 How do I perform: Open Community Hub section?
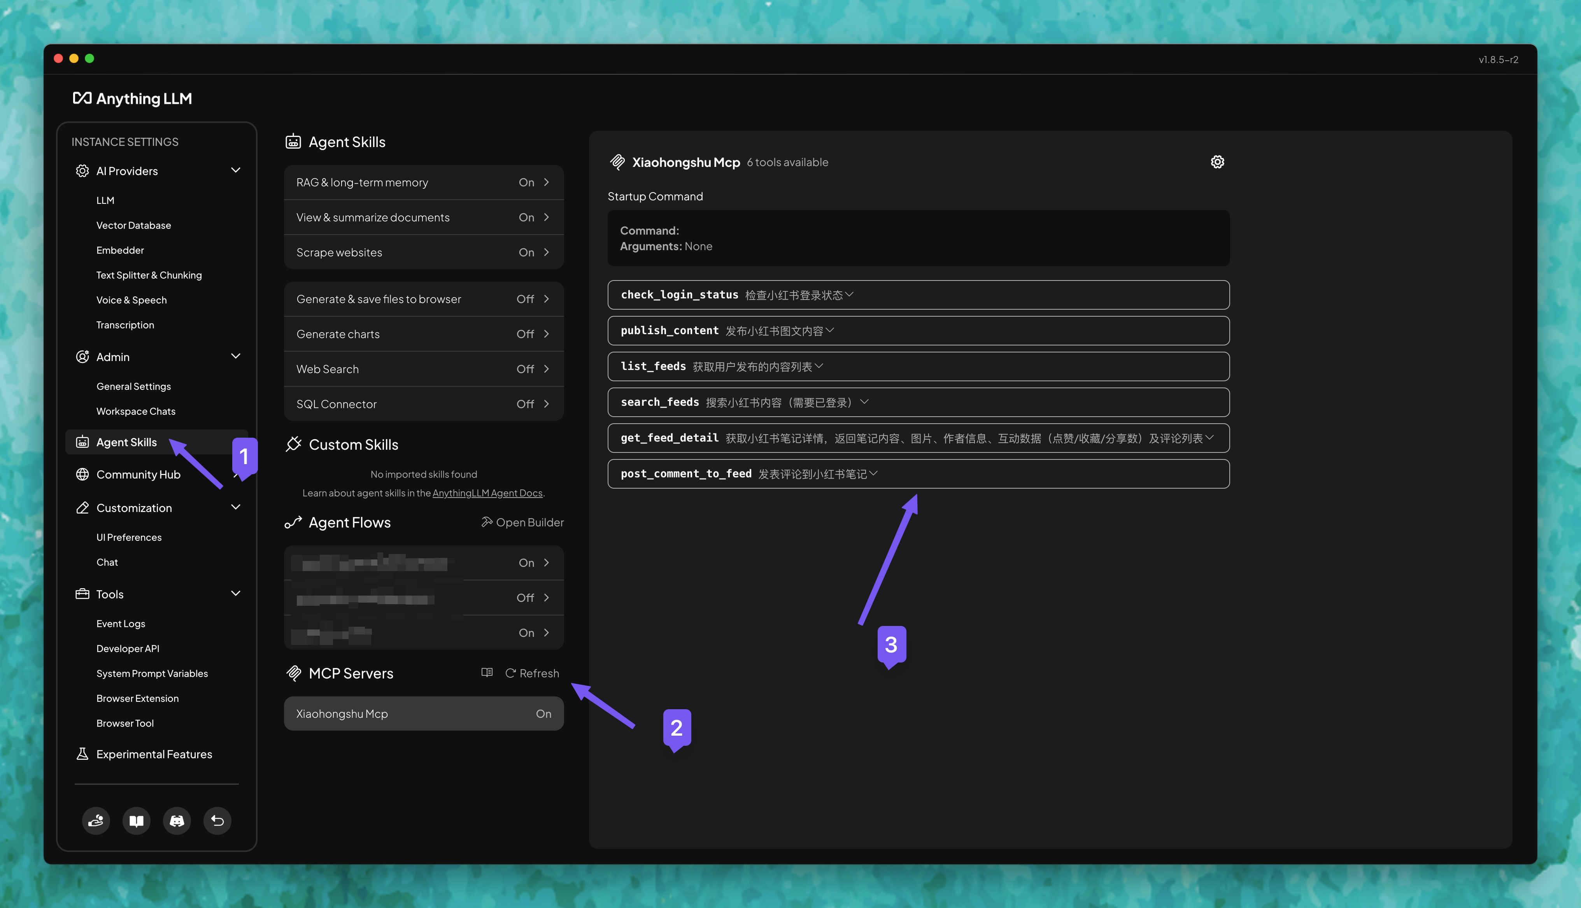click(138, 475)
